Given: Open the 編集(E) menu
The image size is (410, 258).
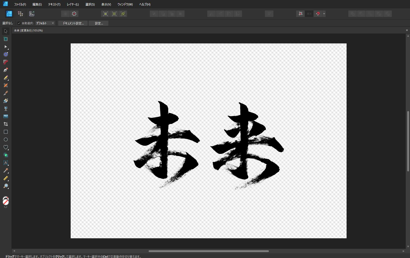Looking at the screenshot, I should tap(37, 4).
